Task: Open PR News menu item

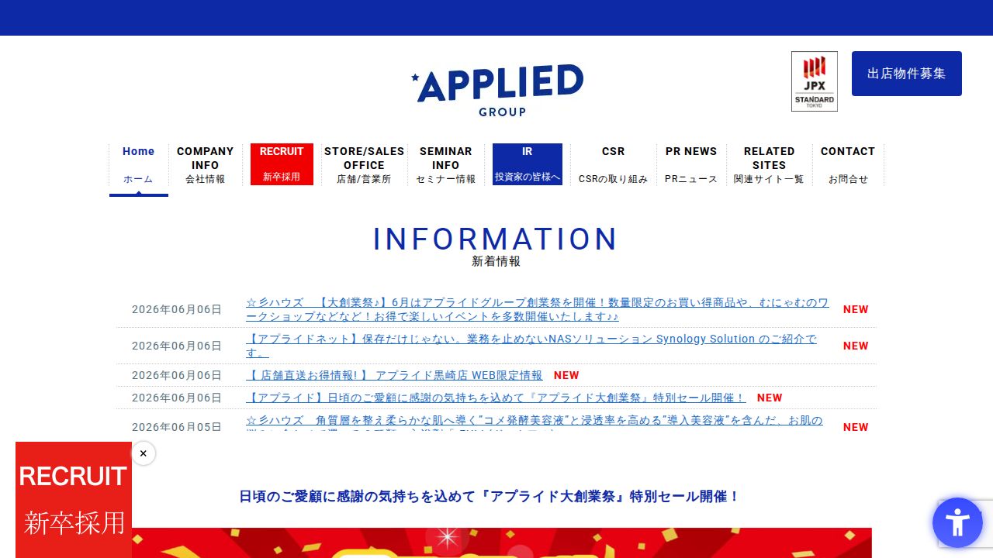Action: (x=691, y=164)
